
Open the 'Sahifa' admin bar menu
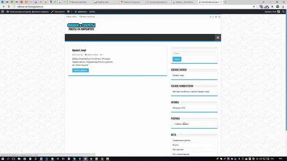[92, 12]
